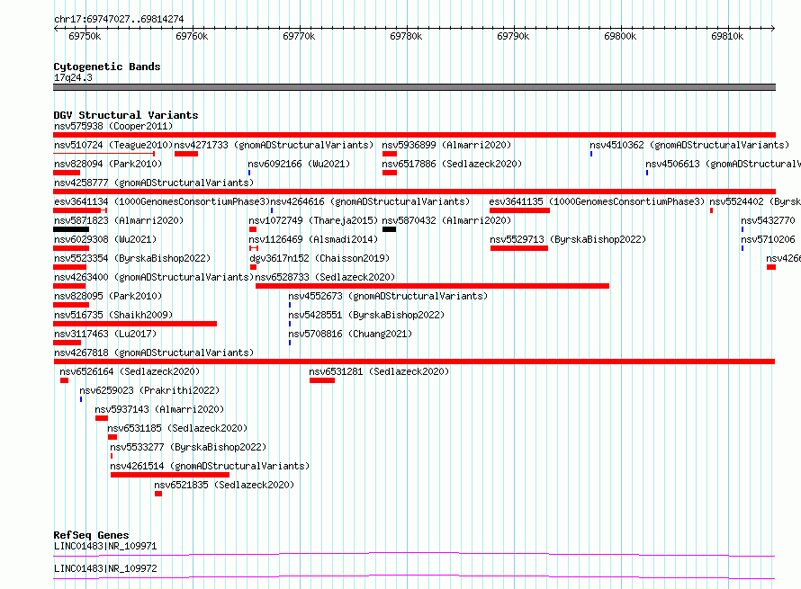The height and width of the screenshot is (589, 801).
Task: Click the black bar under nsv5870432
Action: 390,229
